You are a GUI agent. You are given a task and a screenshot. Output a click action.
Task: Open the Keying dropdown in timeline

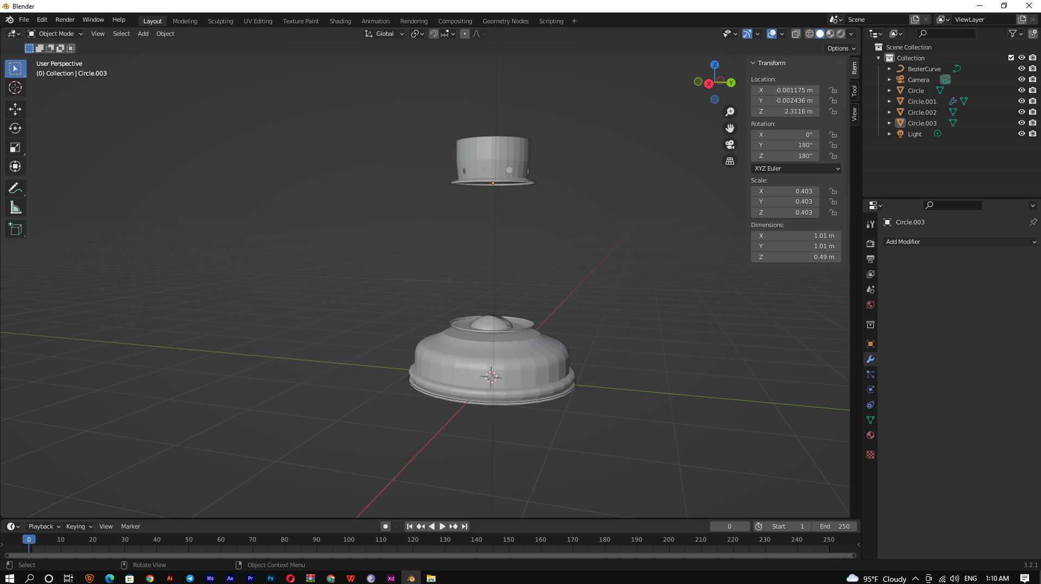click(79, 526)
